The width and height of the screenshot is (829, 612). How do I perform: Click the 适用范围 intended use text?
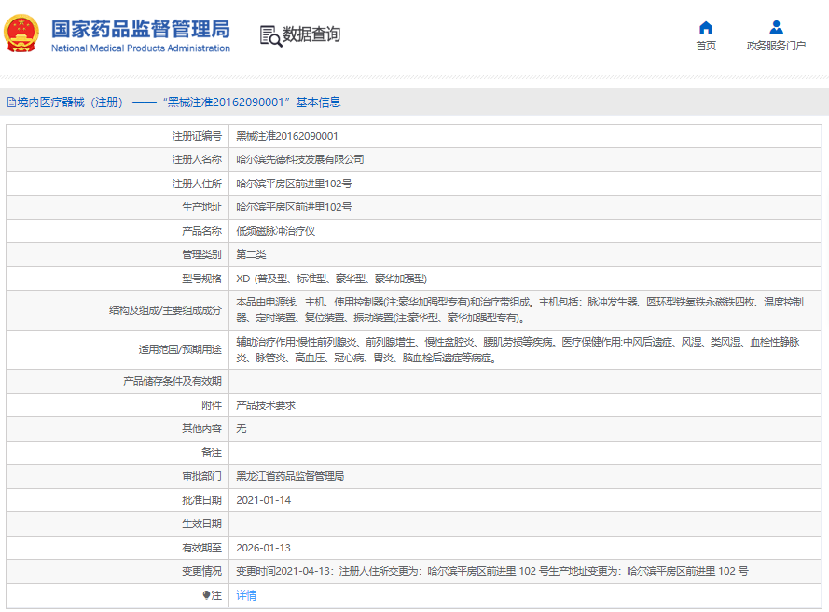click(518, 349)
